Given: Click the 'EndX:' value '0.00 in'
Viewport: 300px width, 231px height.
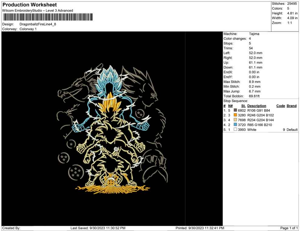Looking at the screenshot, I should [254, 72].
